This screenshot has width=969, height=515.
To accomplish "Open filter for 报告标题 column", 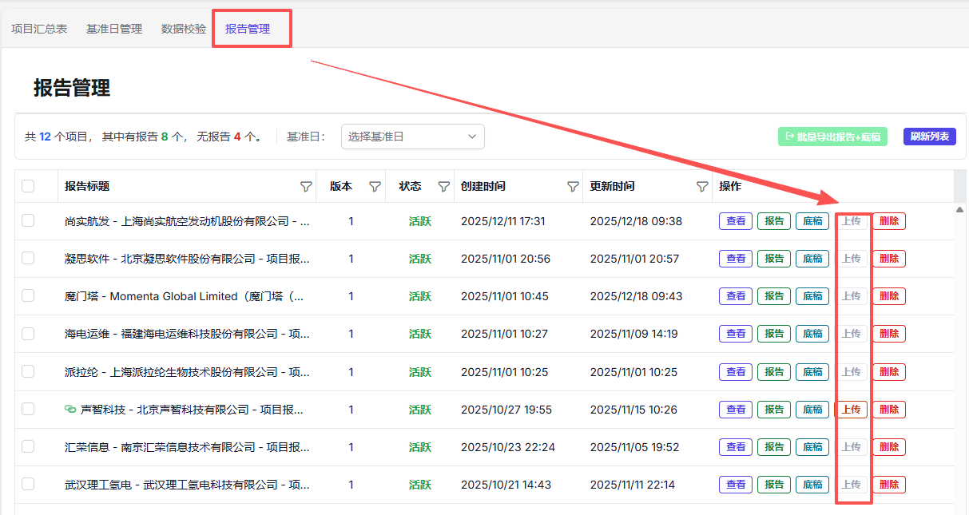I will pyautogui.click(x=306, y=186).
